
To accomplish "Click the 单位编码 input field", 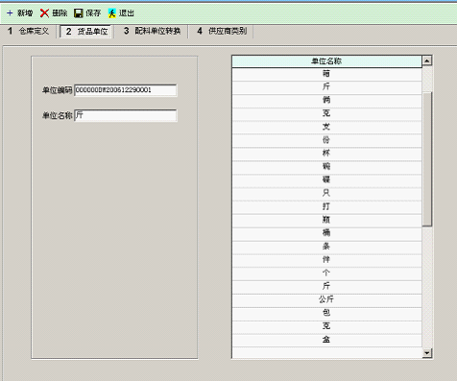I will (x=126, y=90).
